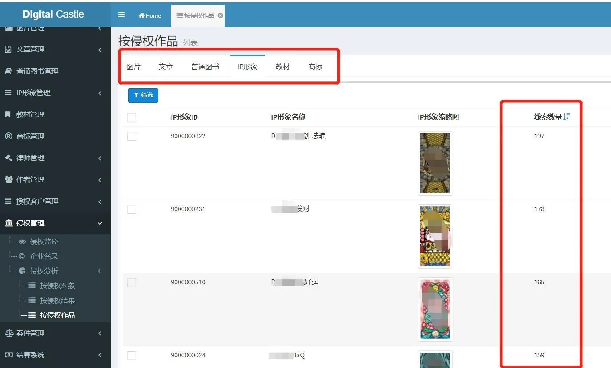Collapse the 侵权分析 submenu chevron
The width and height of the screenshot is (611, 368).
click(x=100, y=271)
